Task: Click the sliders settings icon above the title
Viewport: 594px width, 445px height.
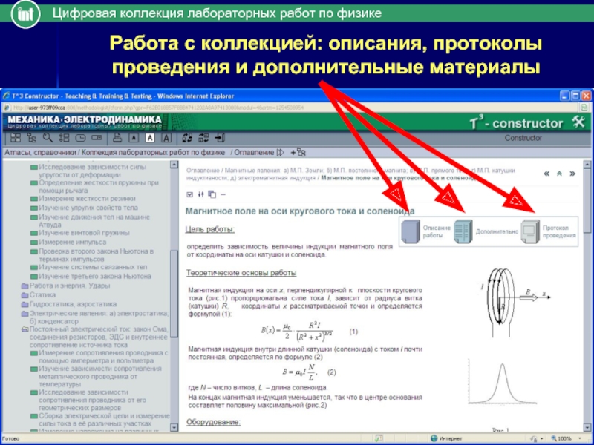Action: coord(200,194)
